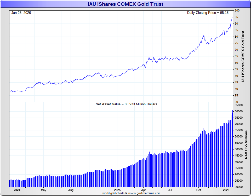Click the 85000 tick on NAV axis
Screen dimensions: 251x196
(x=239, y=105)
